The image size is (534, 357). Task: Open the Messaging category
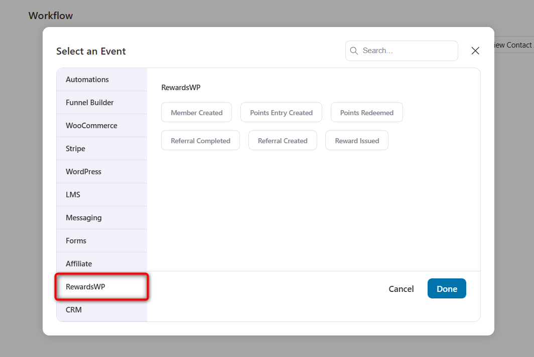coord(83,217)
